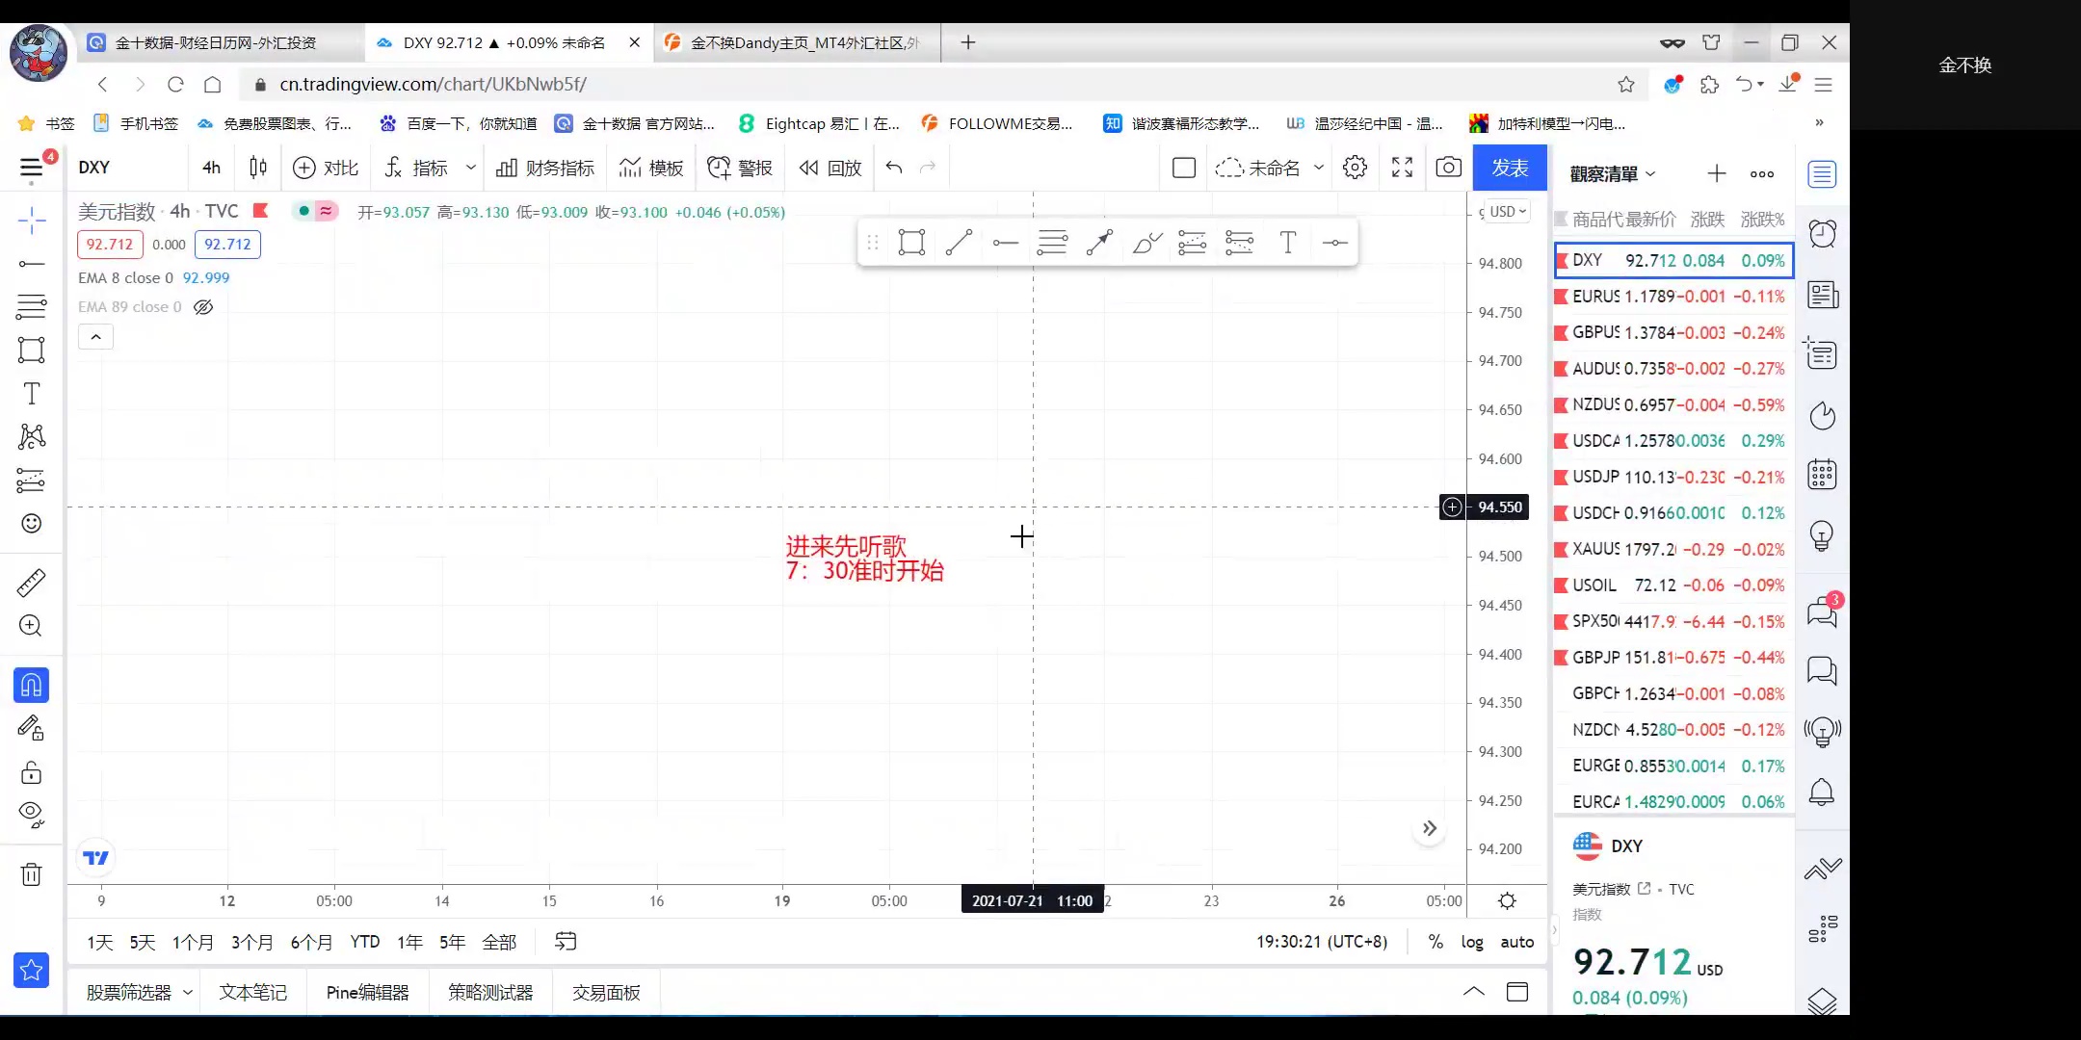Select the ruler measure tool
Image resolution: width=2081 pixels, height=1040 pixels.
click(x=31, y=583)
